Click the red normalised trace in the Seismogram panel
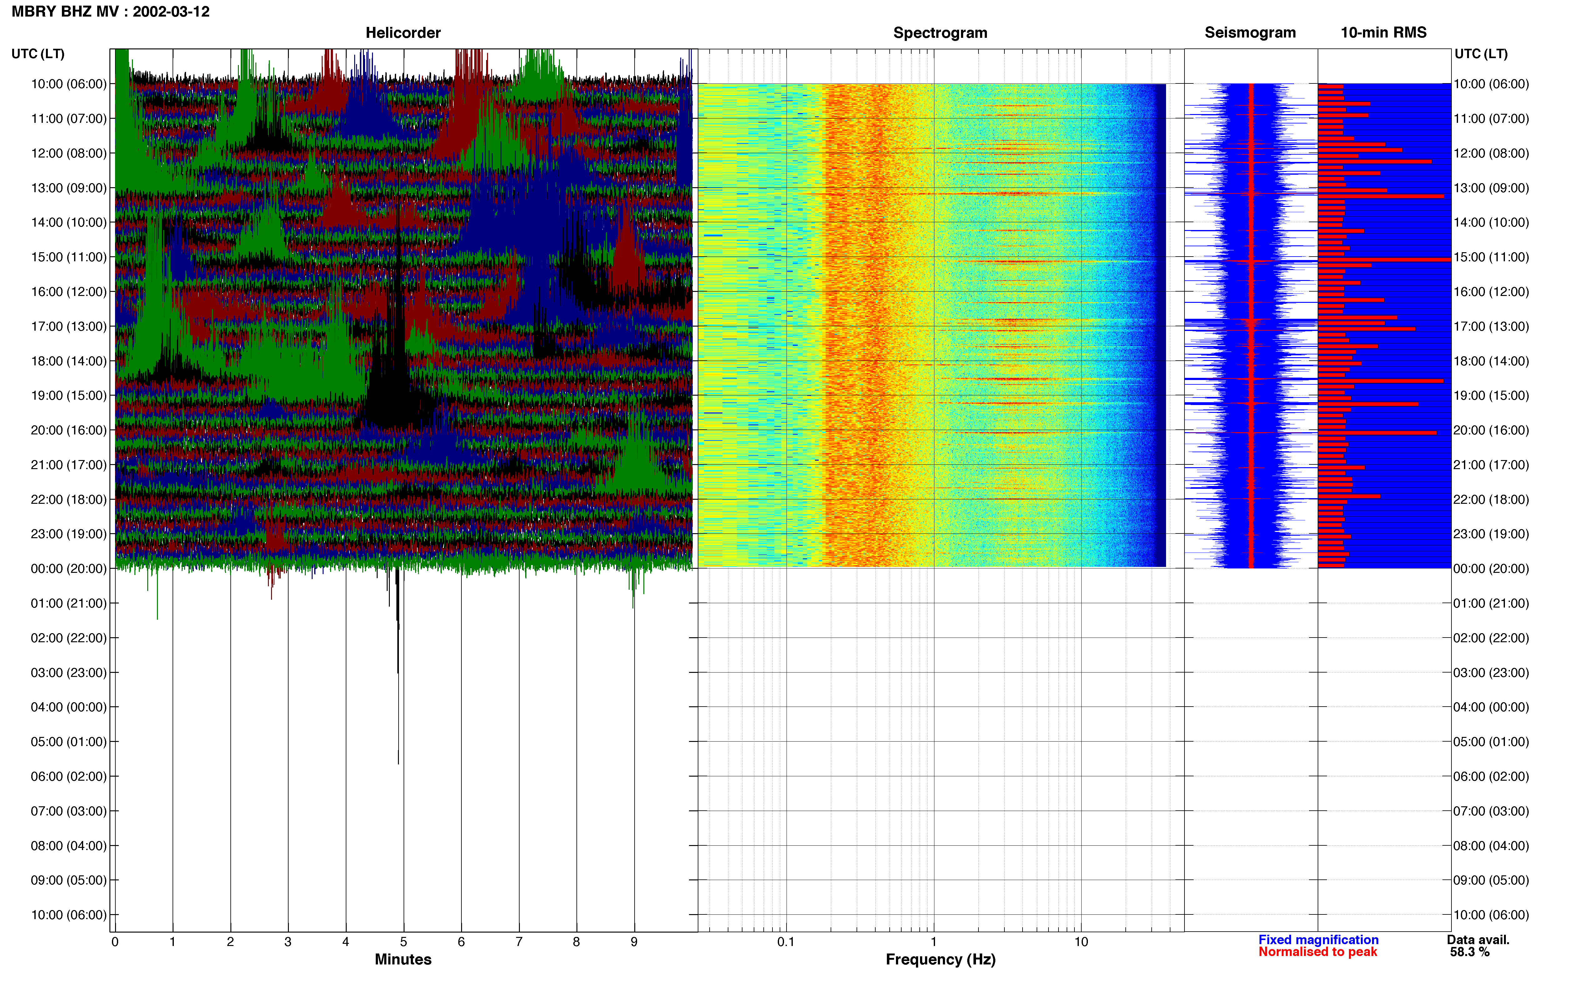This screenshot has height=981, width=1569. 1251,326
